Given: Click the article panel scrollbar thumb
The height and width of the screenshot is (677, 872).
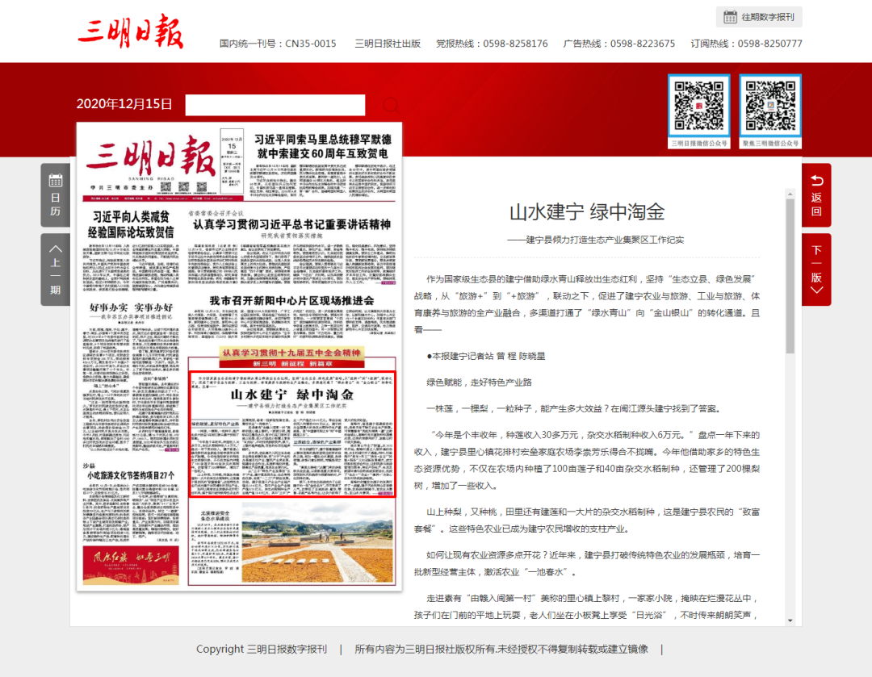Looking at the screenshot, I should pyautogui.click(x=790, y=276).
